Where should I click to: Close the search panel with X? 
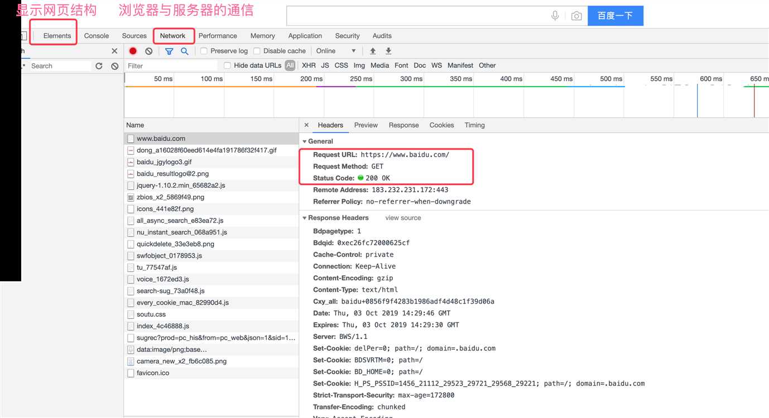[114, 51]
